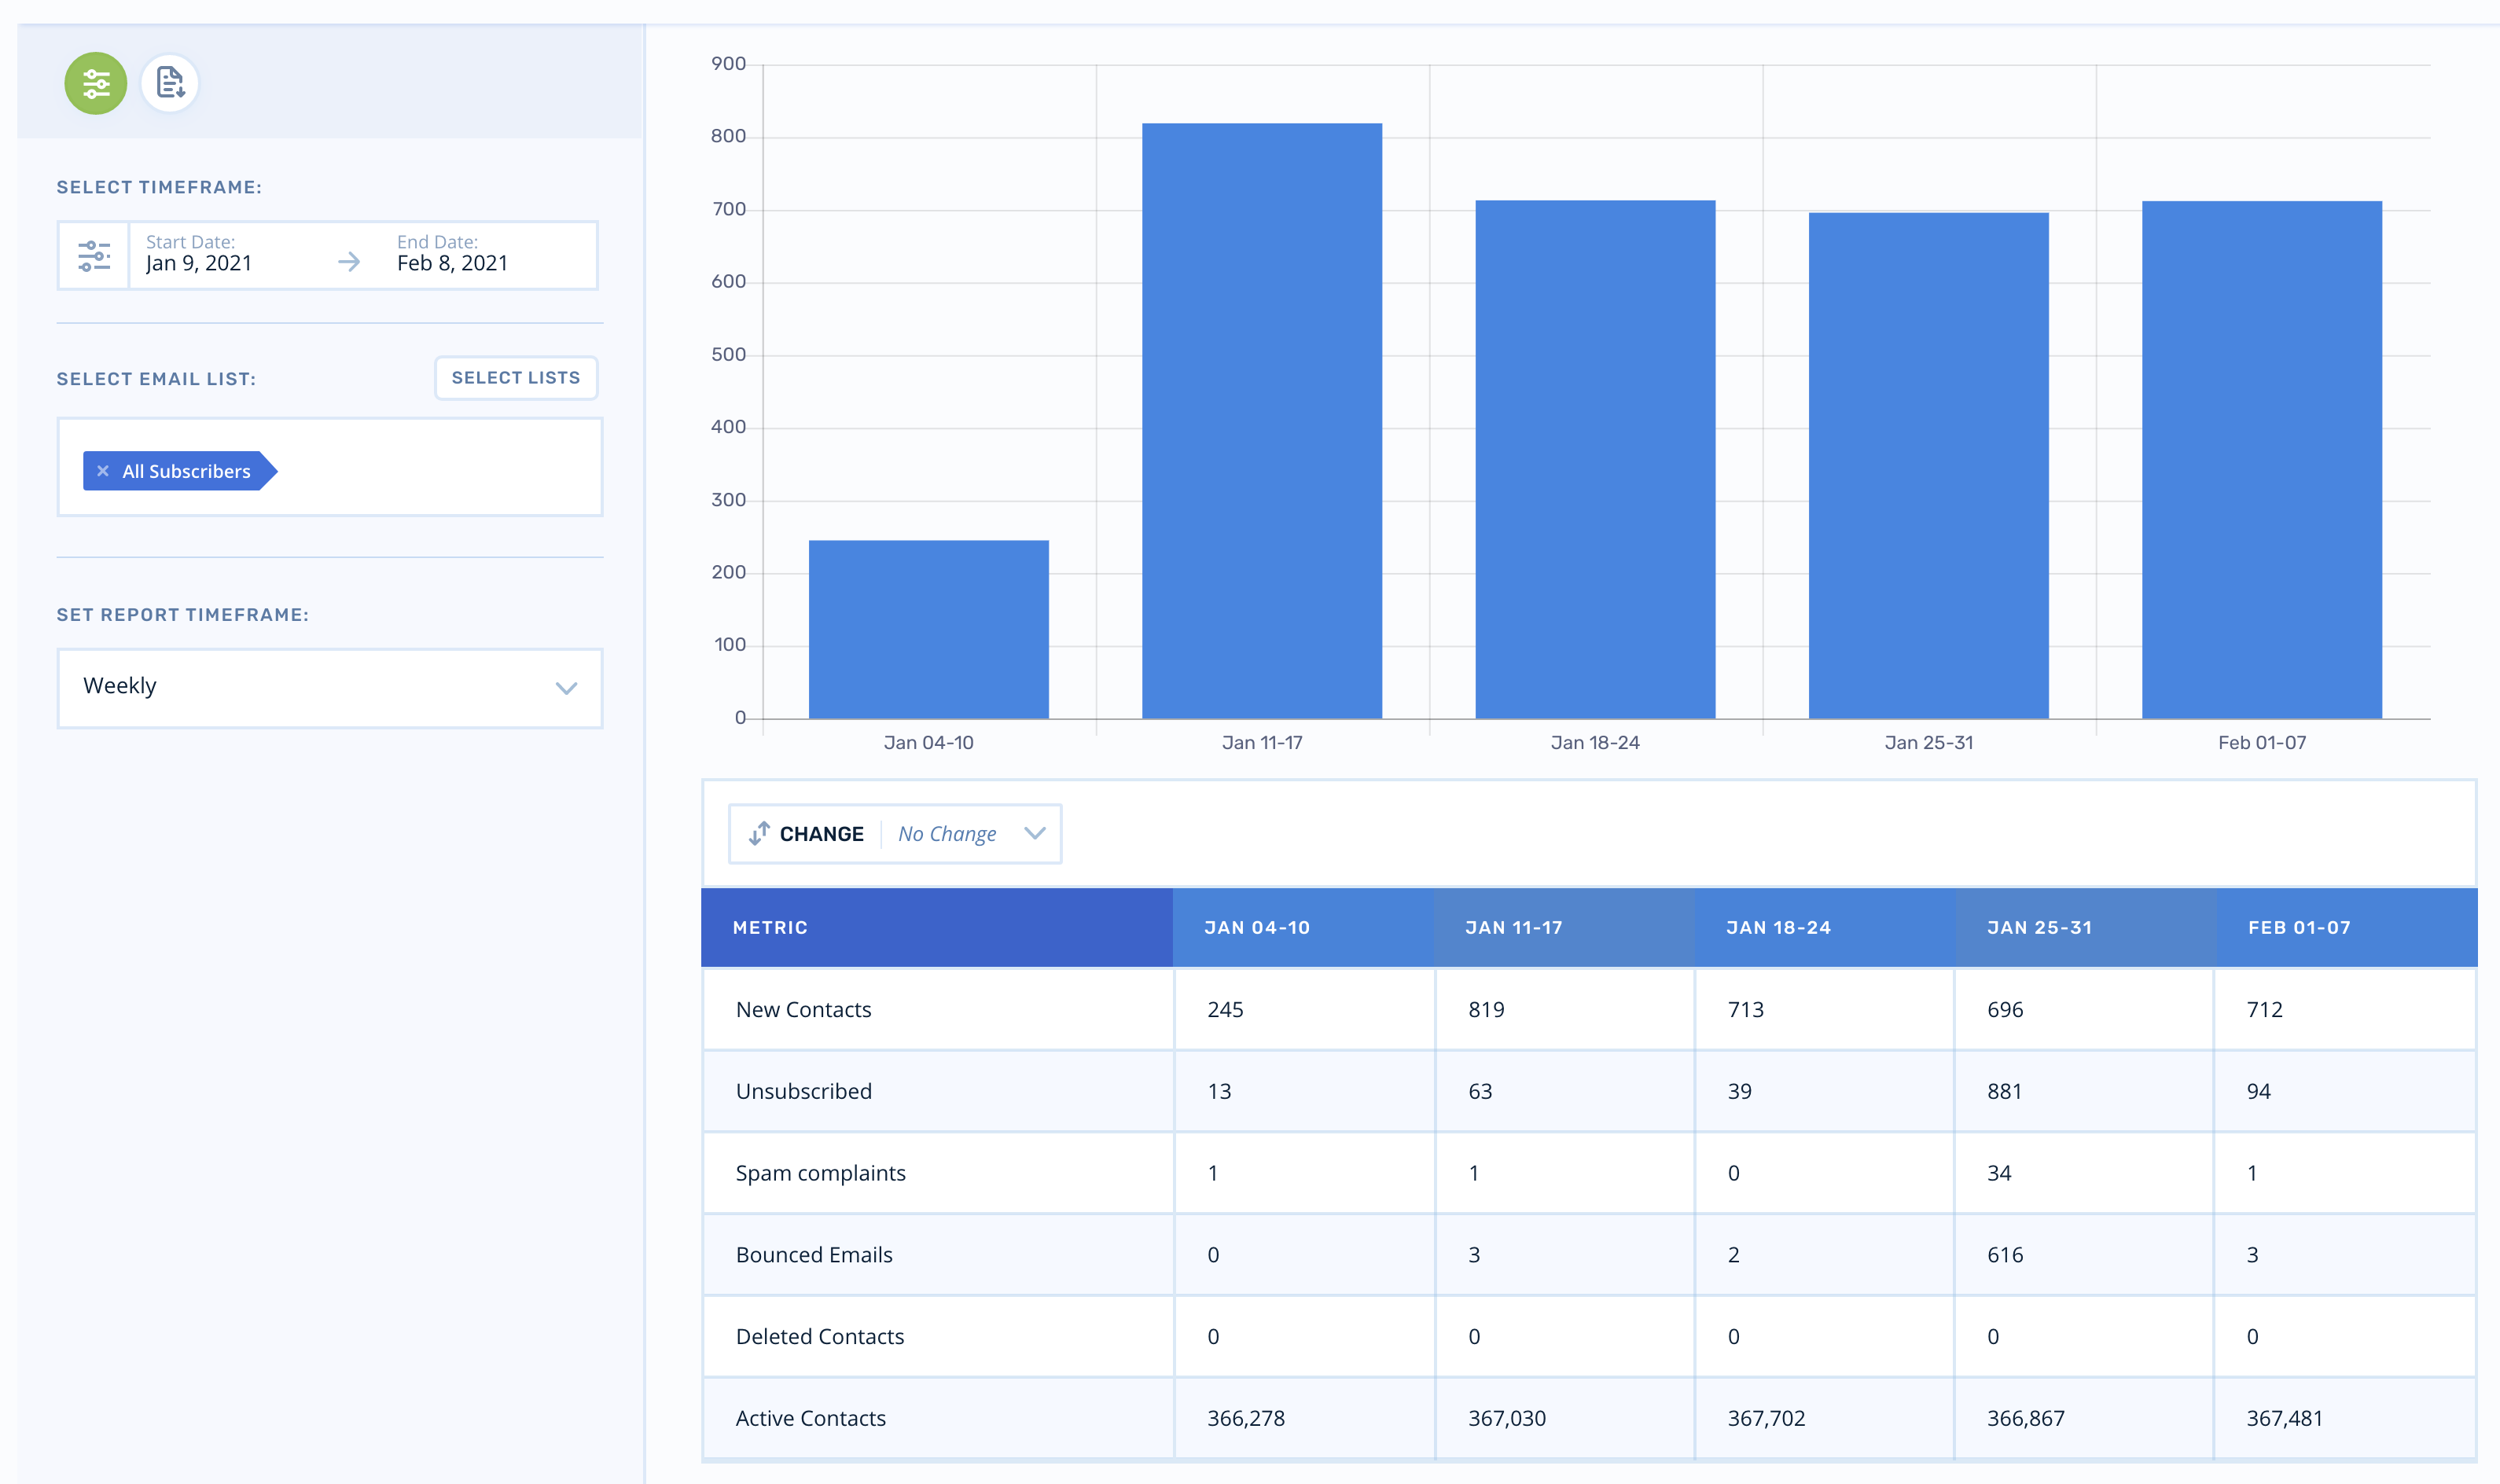Click the Weekly dropdown chevron
2500x1484 pixels.
coord(566,688)
